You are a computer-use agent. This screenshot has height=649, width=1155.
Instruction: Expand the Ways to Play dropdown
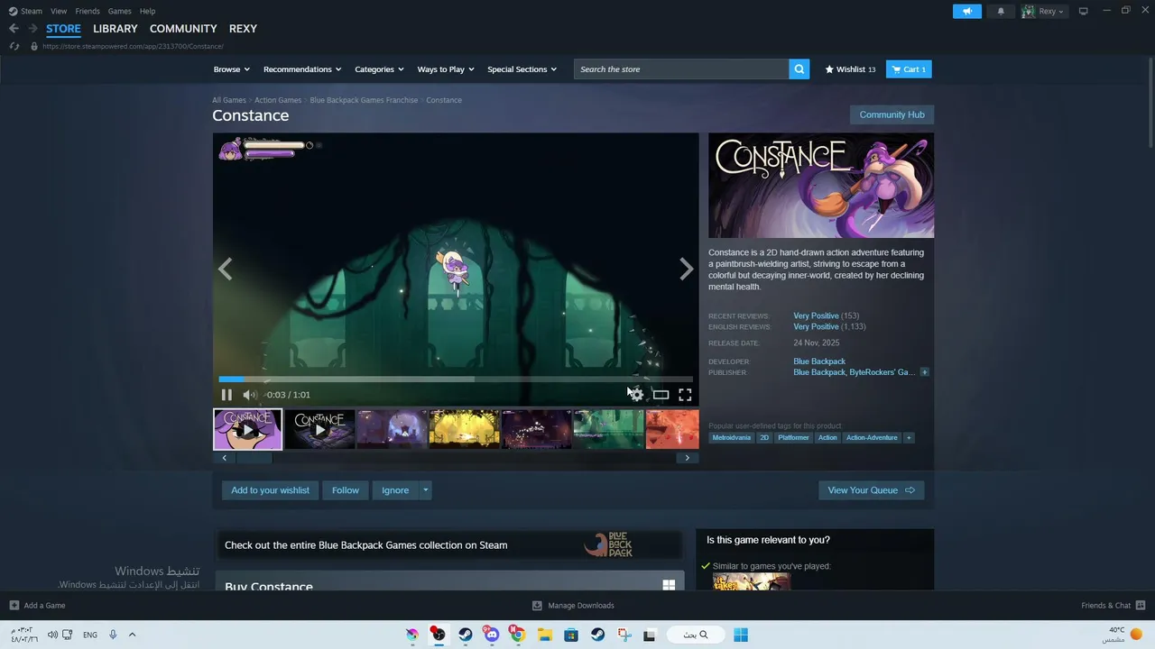tap(445, 69)
